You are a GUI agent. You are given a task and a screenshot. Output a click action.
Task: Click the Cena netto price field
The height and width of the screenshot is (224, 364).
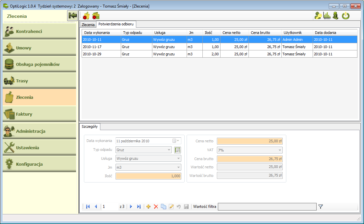(x=250, y=141)
